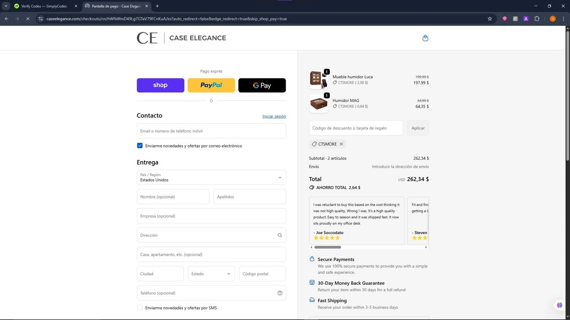Click the Ciudad field
570x320 pixels.
[160, 274]
